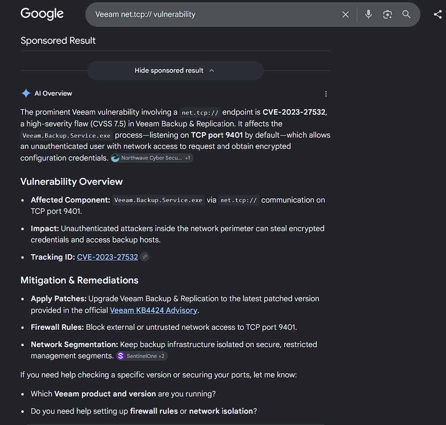Click the Firewall Rules label
The height and width of the screenshot is (425, 446).
coord(57,327)
